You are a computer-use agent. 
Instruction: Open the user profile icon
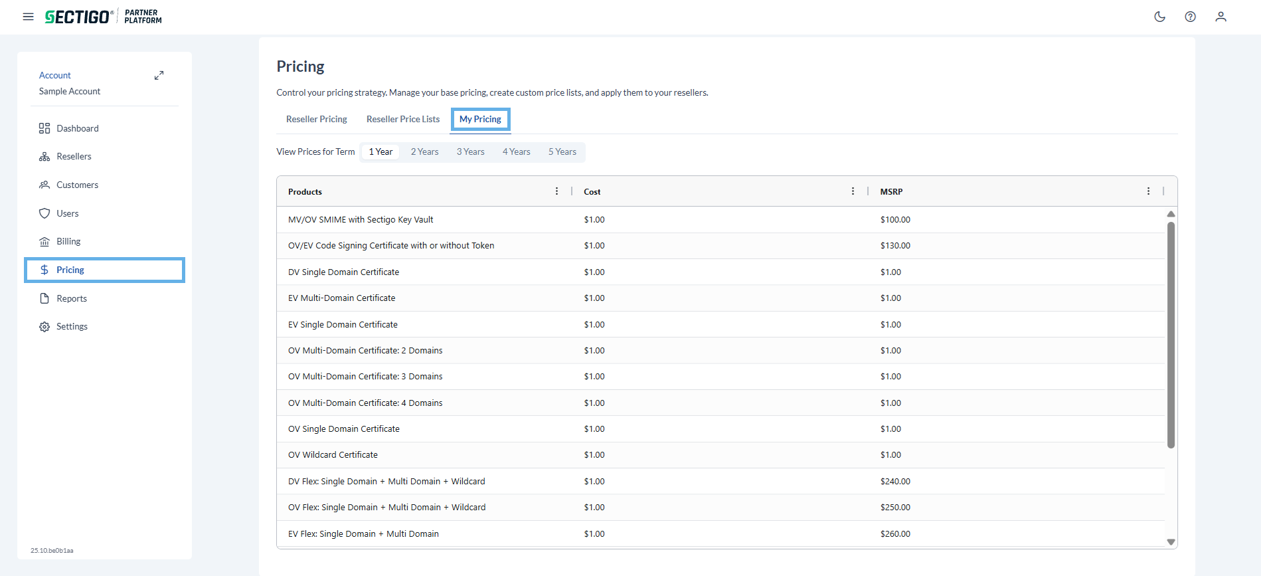[x=1221, y=17]
